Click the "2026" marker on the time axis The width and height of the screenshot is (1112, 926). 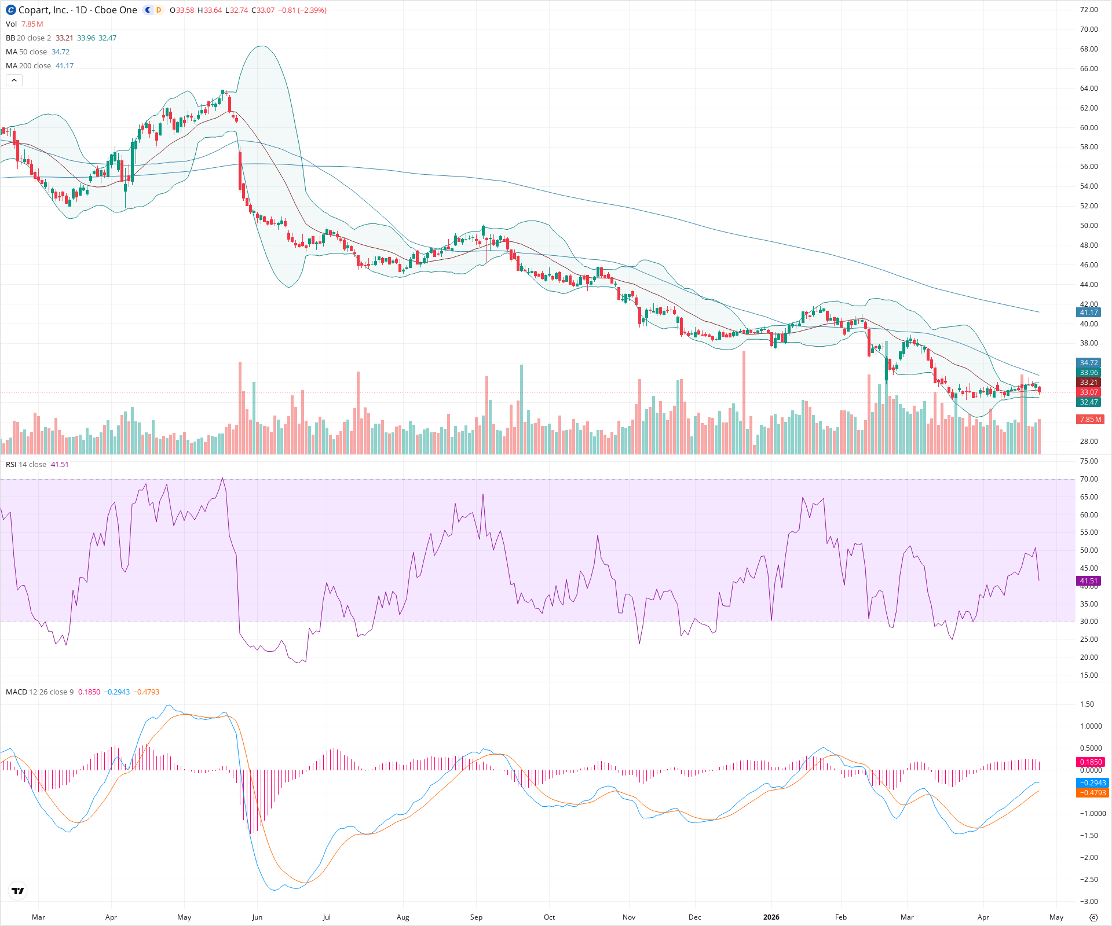pyautogui.click(x=771, y=917)
